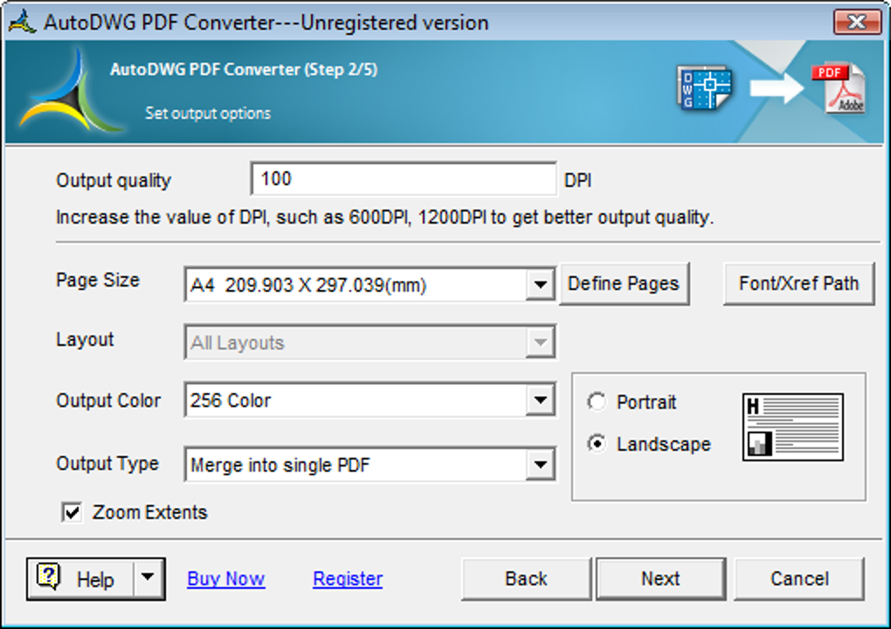The width and height of the screenshot is (891, 629).
Task: Click the DWG file icon in the banner
Action: 704,87
